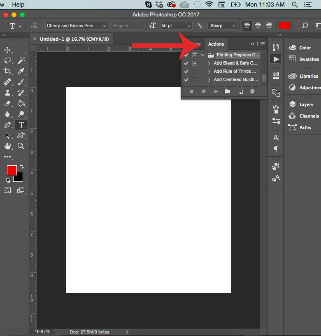Activate the Pen tool
This screenshot has width=321, height=336.
click(7, 125)
